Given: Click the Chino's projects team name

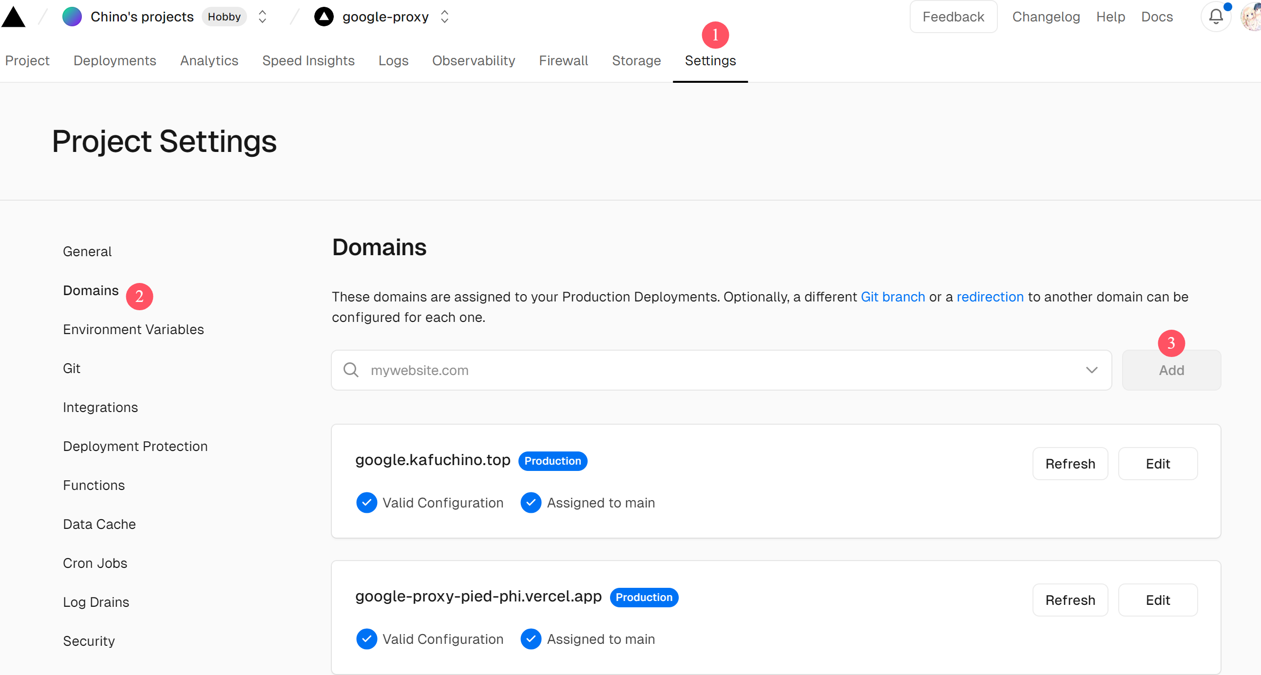Looking at the screenshot, I should click(142, 17).
